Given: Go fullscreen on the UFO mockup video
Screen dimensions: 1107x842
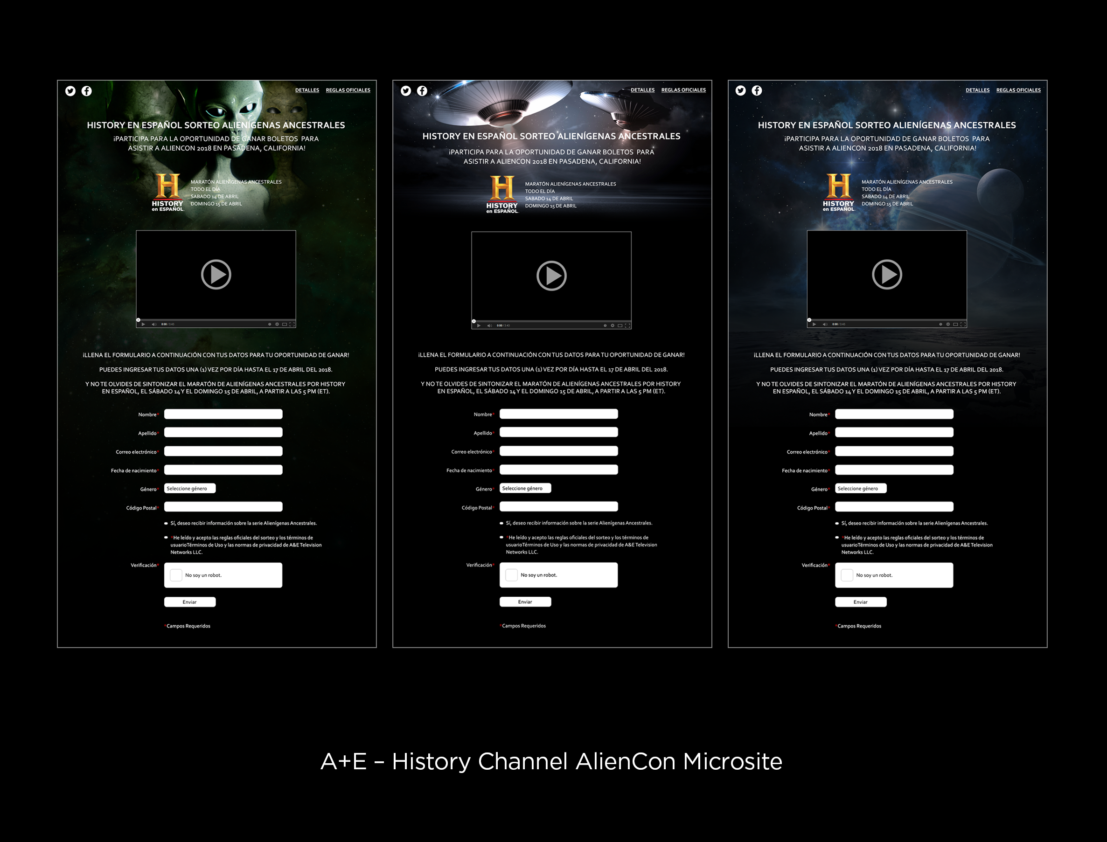Looking at the screenshot, I should (x=628, y=326).
